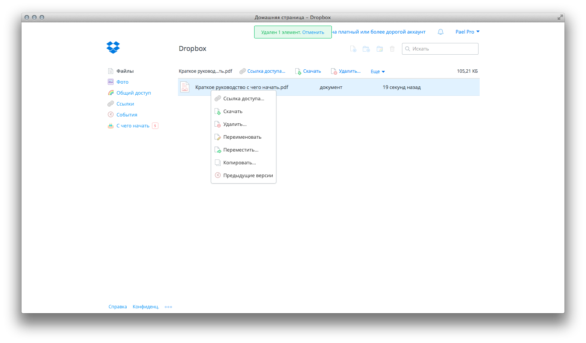Click the Dropbox logo icon
This screenshot has width=586, height=343.
click(x=113, y=47)
